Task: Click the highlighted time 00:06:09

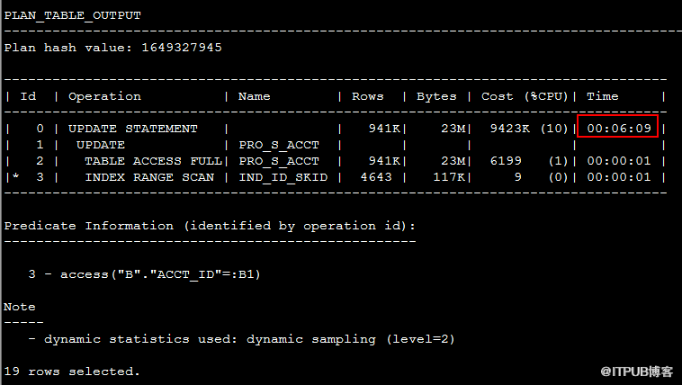Action: [x=618, y=129]
